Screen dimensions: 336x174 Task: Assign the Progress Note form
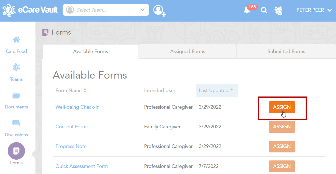click(x=282, y=147)
